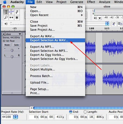Choose Print... from the File menu
This screenshot has height=124, width=123.
click(56, 93)
